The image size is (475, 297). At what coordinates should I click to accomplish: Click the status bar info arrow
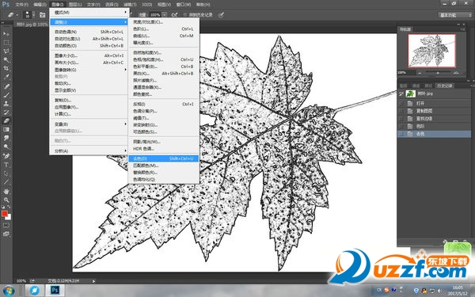point(93,281)
